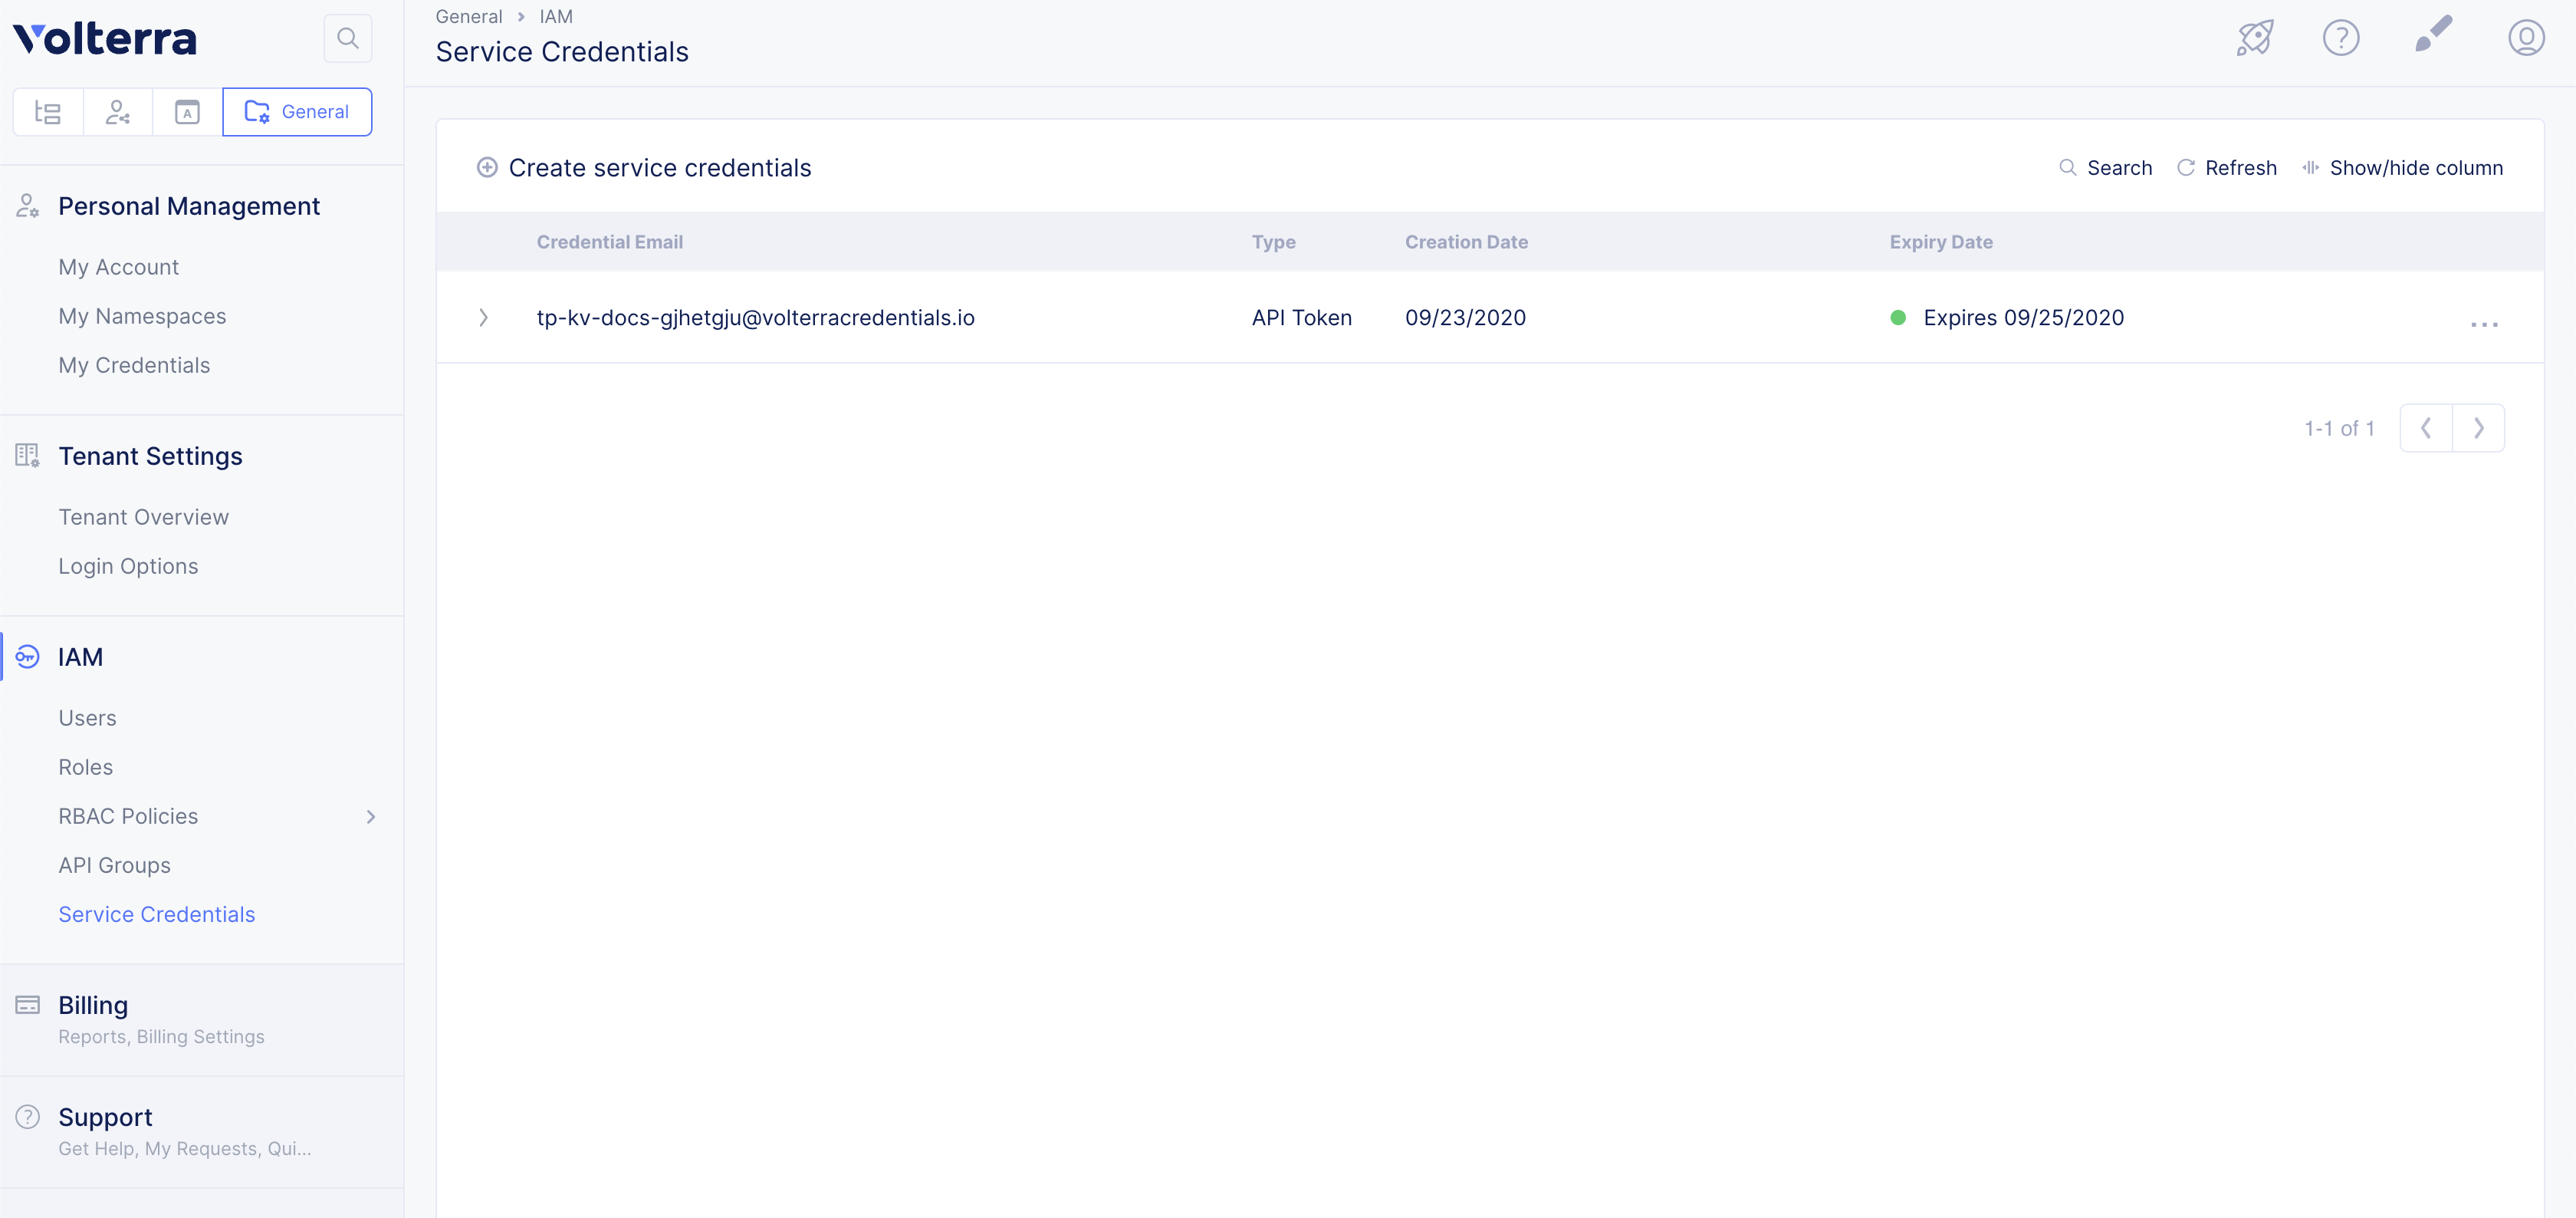Click Expires 09/25/2020 status
The height and width of the screenshot is (1218, 2576).
(x=2023, y=318)
